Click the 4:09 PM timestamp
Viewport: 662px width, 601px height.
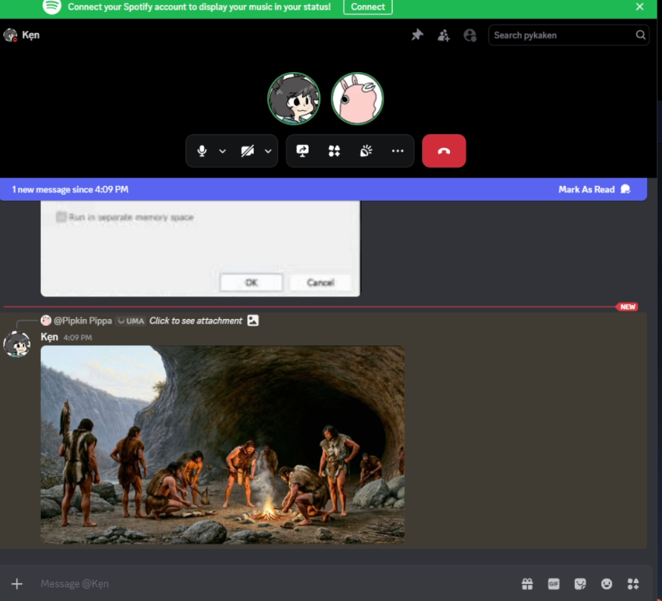(77, 338)
